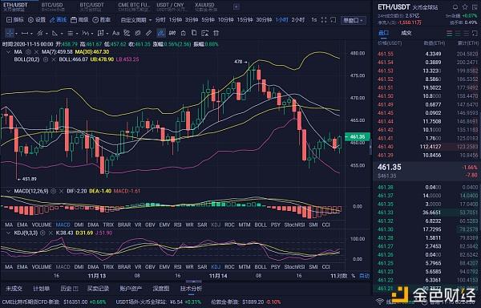
Task: Select the triangle shape drawing tool
Action: 55,33
